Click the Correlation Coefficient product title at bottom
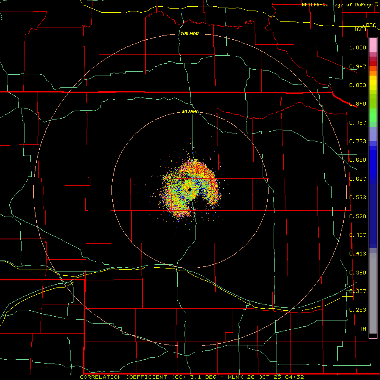Image resolution: width=380 pixels, height=380 pixels. [x=134, y=377]
